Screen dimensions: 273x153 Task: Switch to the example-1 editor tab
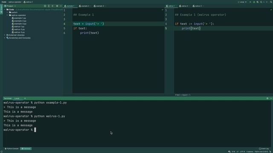coord(70,6)
